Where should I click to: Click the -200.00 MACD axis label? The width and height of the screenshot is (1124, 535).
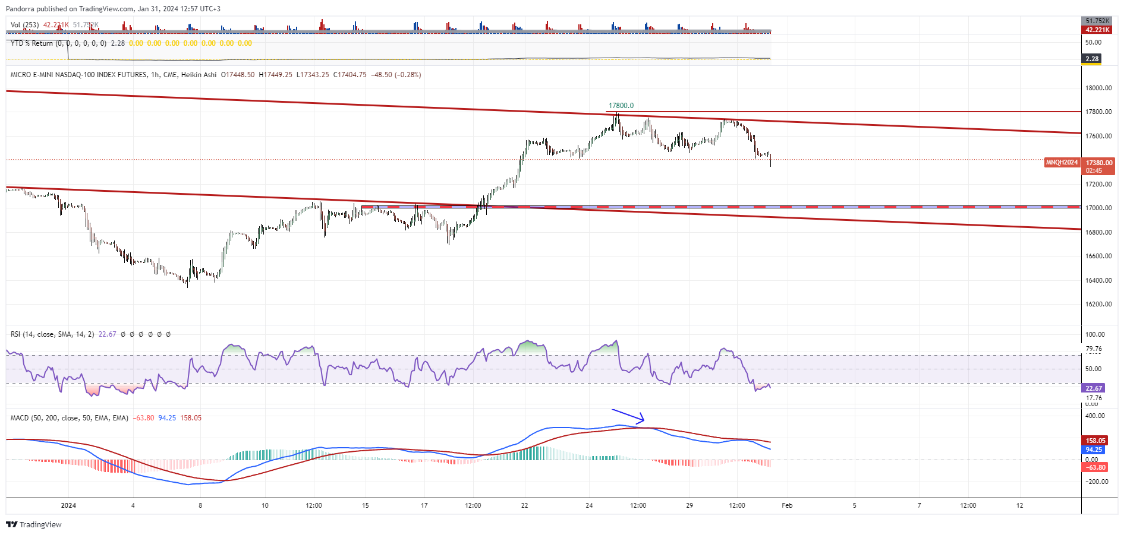[1096, 482]
